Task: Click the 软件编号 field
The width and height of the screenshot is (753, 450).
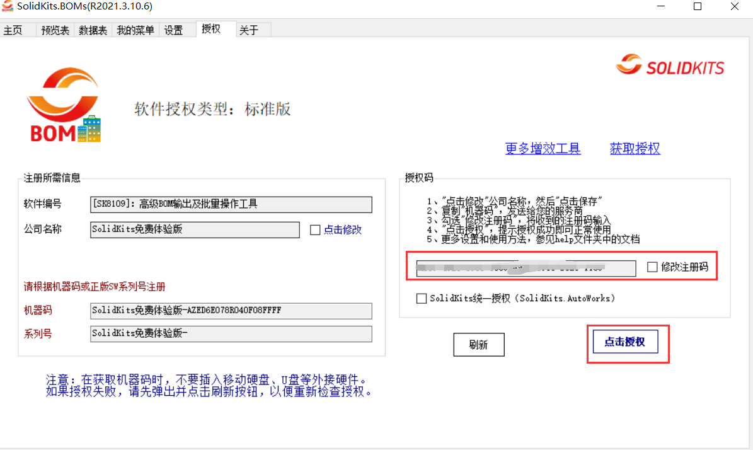Action: (x=231, y=205)
